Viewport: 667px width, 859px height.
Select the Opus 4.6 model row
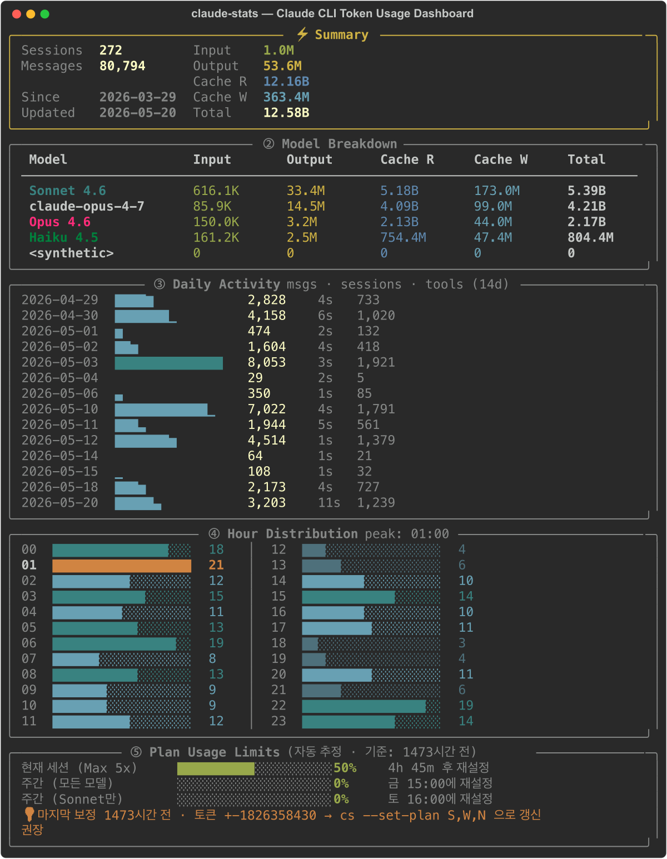pyautogui.click(x=329, y=222)
